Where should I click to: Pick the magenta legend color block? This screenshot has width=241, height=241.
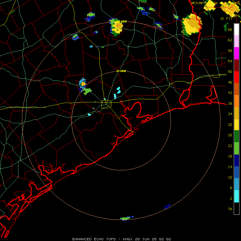pos(236,53)
